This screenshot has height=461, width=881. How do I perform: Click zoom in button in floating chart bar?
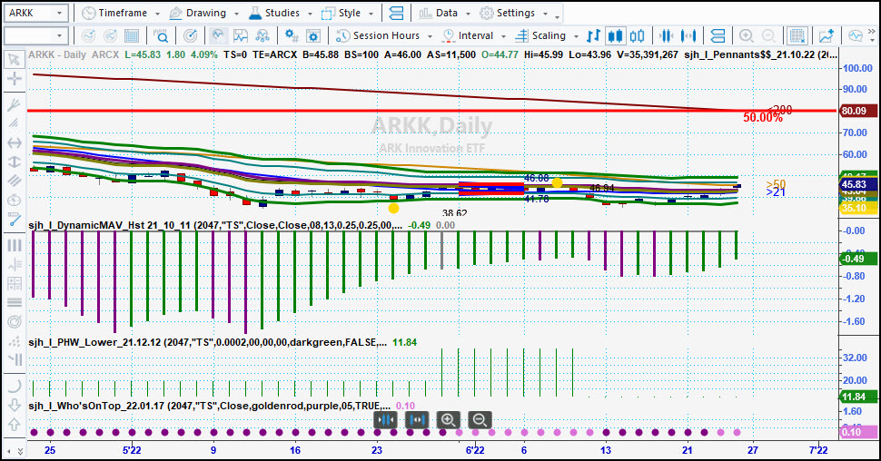[x=449, y=419]
